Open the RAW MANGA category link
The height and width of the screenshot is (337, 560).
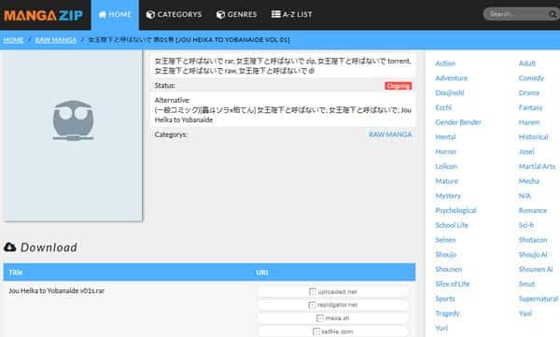[390, 134]
